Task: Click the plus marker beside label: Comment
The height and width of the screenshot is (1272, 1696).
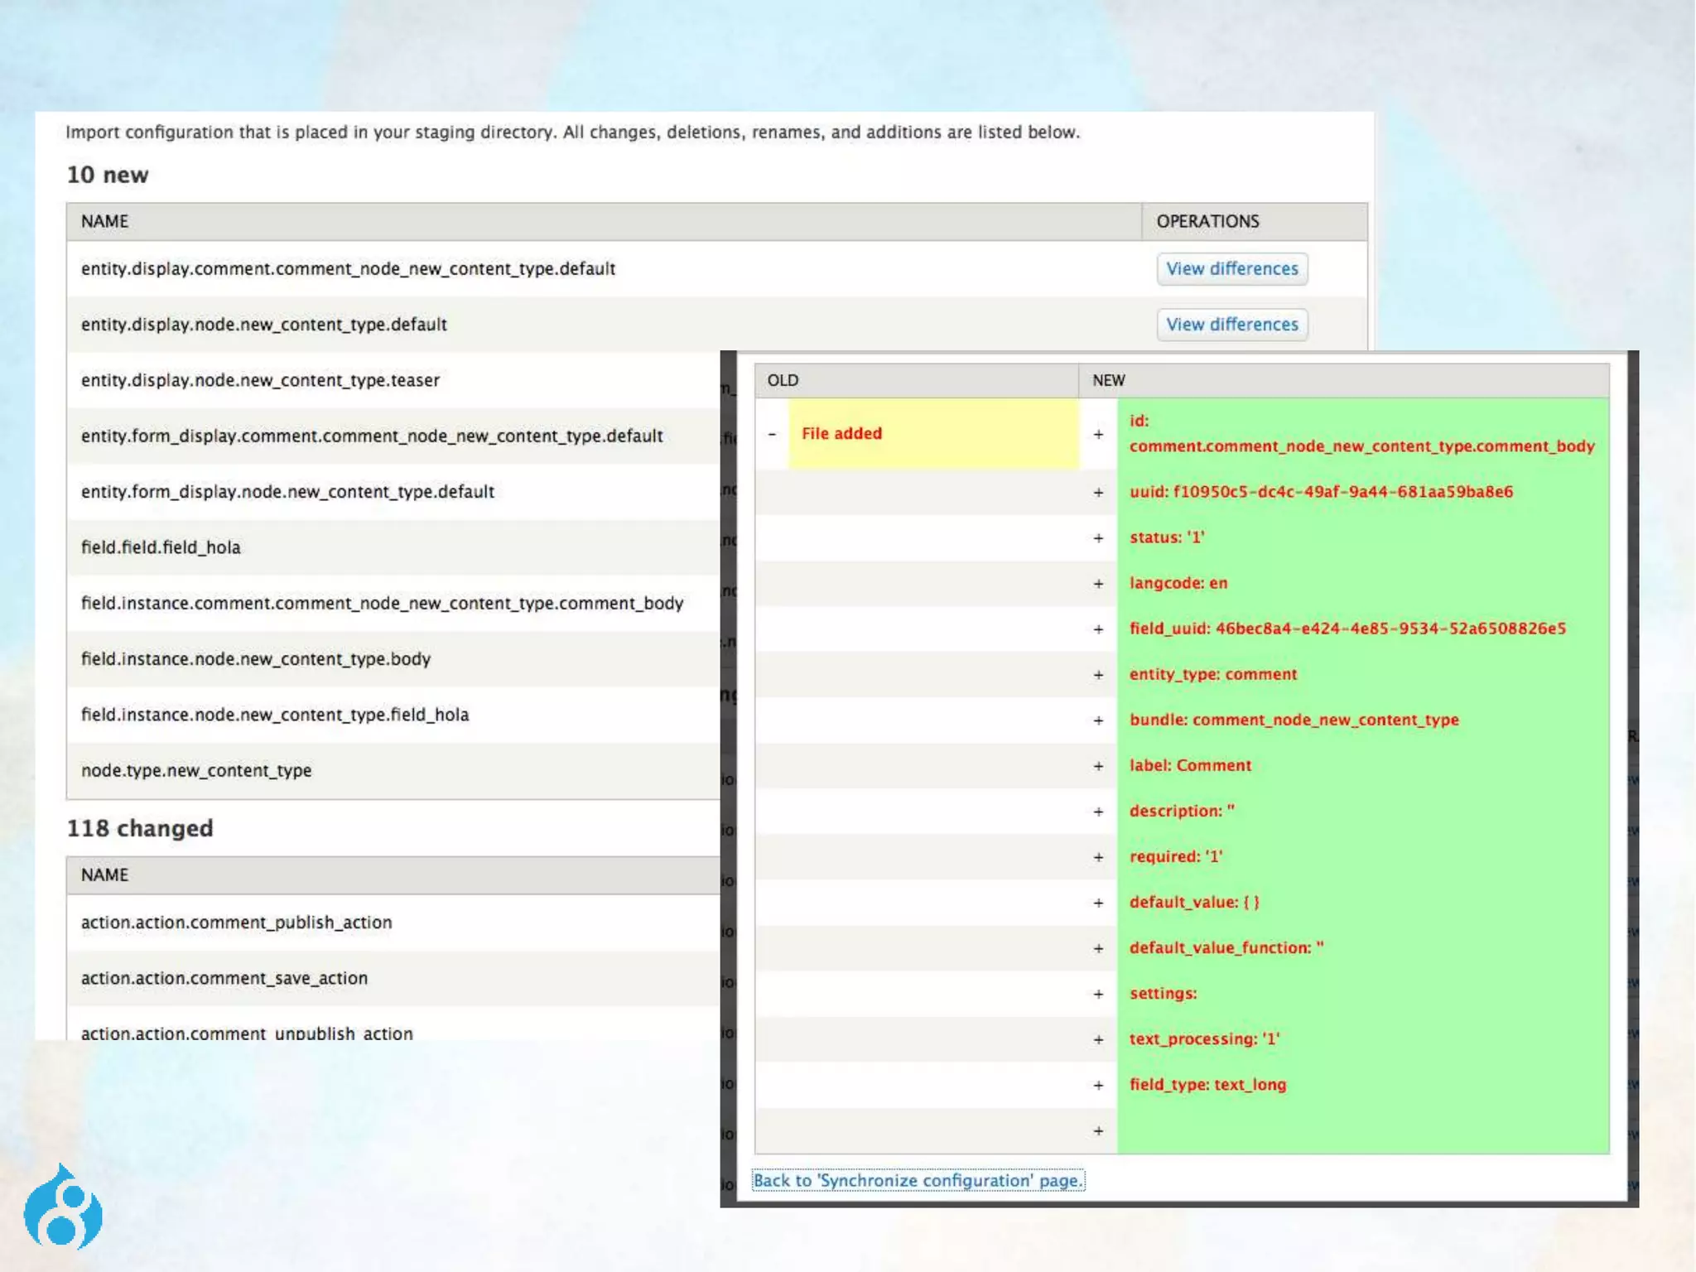Action: tap(1098, 766)
